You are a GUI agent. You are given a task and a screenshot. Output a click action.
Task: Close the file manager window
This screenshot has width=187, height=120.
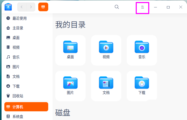click(x=181, y=7)
